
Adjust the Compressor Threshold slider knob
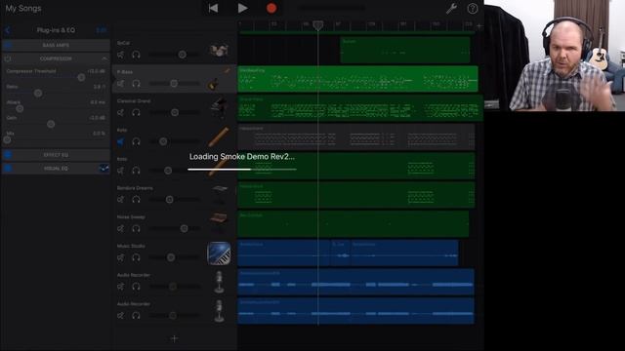(x=81, y=77)
